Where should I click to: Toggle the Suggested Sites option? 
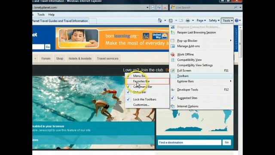coord(202,98)
